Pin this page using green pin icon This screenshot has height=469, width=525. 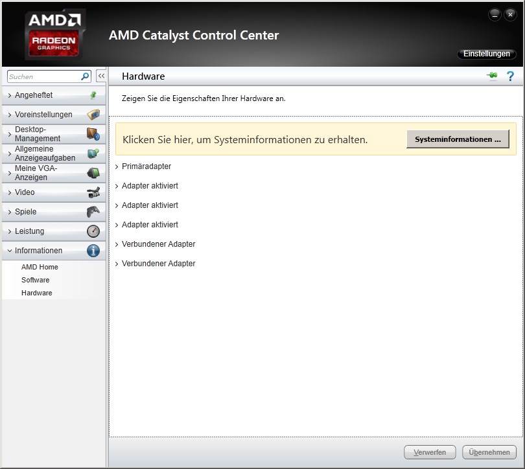[x=492, y=76]
